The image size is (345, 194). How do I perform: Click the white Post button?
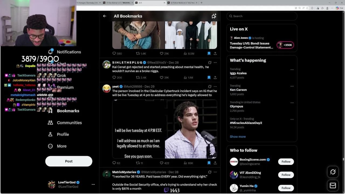point(69,161)
